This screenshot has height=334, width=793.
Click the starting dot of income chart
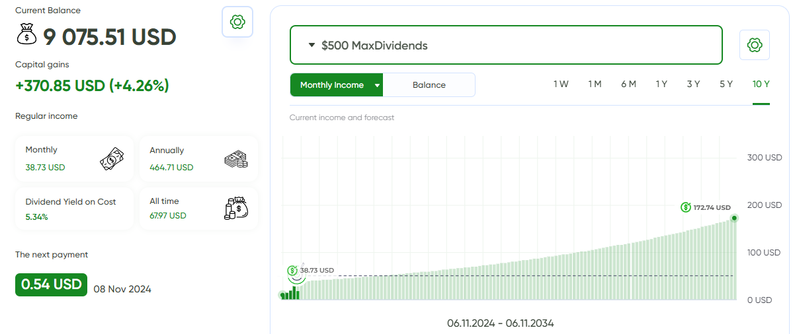(x=282, y=294)
